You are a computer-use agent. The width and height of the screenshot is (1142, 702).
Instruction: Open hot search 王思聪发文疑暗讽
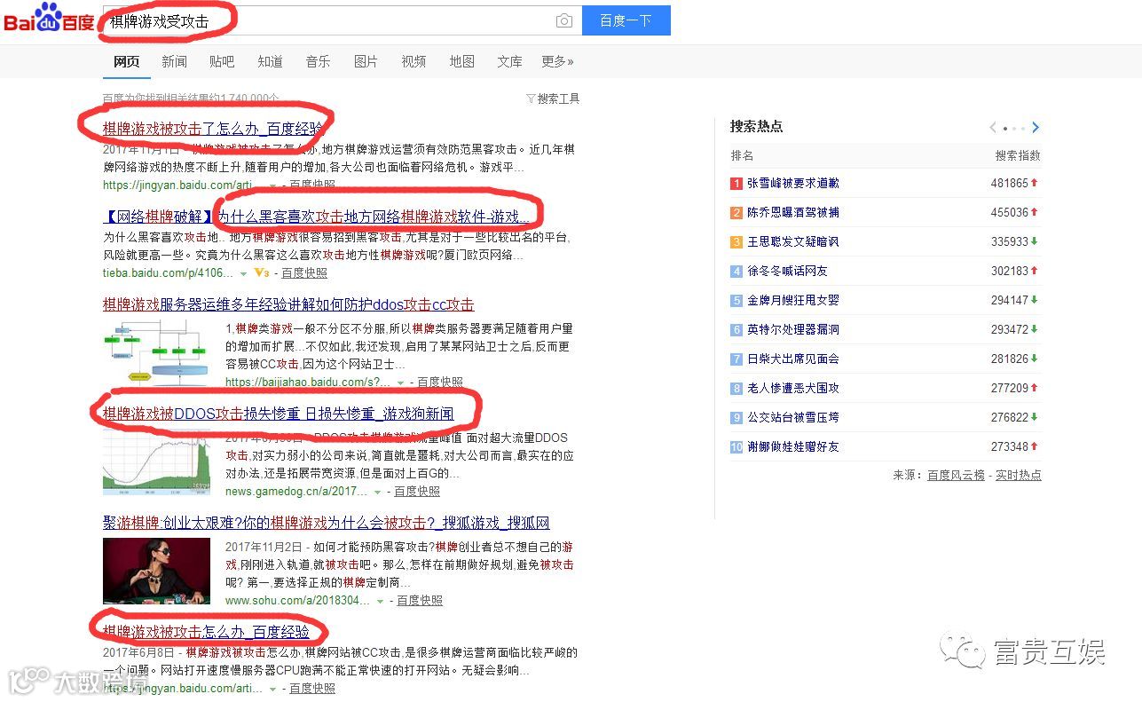tap(792, 241)
